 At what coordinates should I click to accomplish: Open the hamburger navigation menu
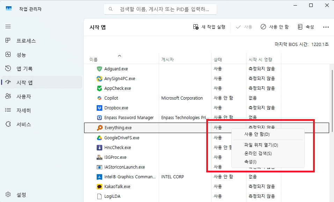click(x=8, y=26)
